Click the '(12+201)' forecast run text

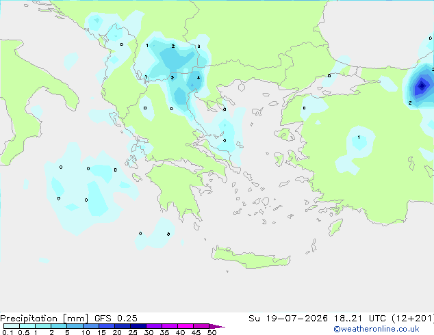tap(413, 318)
